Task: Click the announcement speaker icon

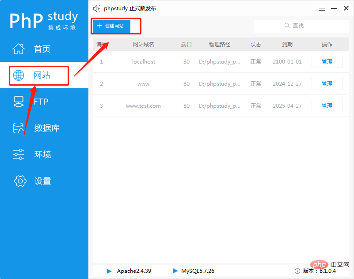Action: tap(96, 8)
